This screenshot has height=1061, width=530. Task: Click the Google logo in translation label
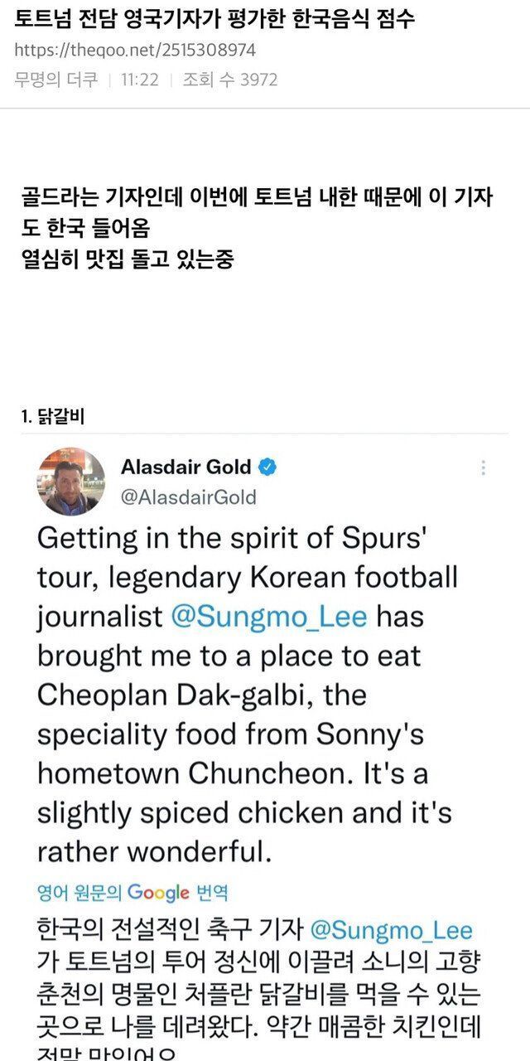pos(159,893)
